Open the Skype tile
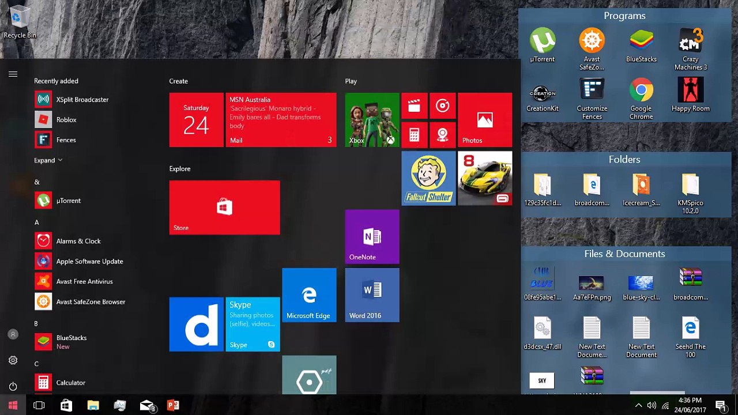 [x=253, y=325]
